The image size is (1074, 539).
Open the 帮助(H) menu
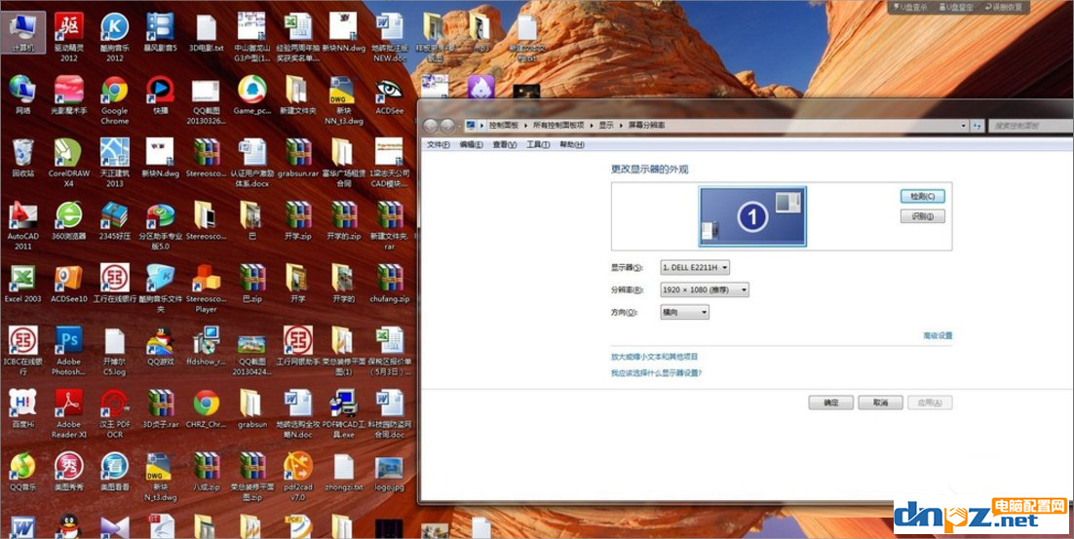pyautogui.click(x=572, y=145)
